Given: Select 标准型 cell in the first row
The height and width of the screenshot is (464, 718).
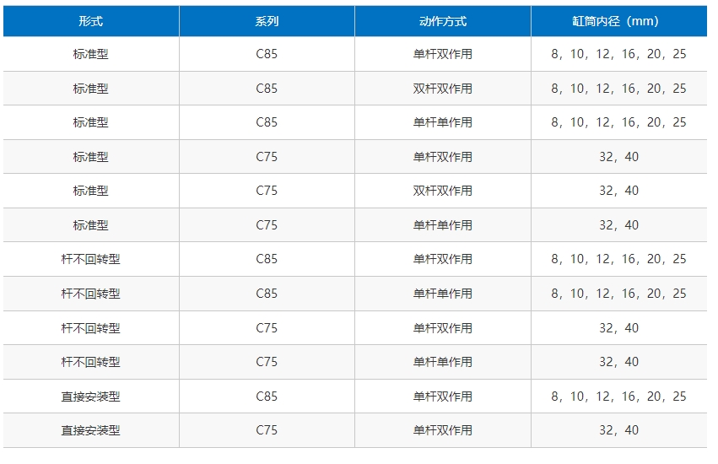Looking at the screenshot, I should point(90,54).
